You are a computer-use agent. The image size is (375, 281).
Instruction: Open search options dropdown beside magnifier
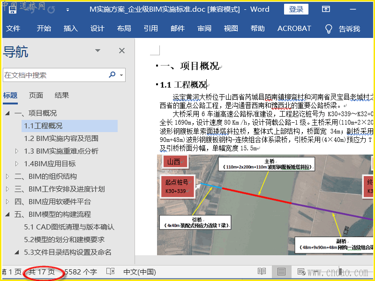(x=121, y=75)
